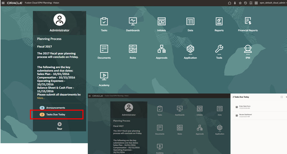The width and height of the screenshot is (287, 154).
Task: Open Data icon in the lower inset window
Action: click(220, 109)
